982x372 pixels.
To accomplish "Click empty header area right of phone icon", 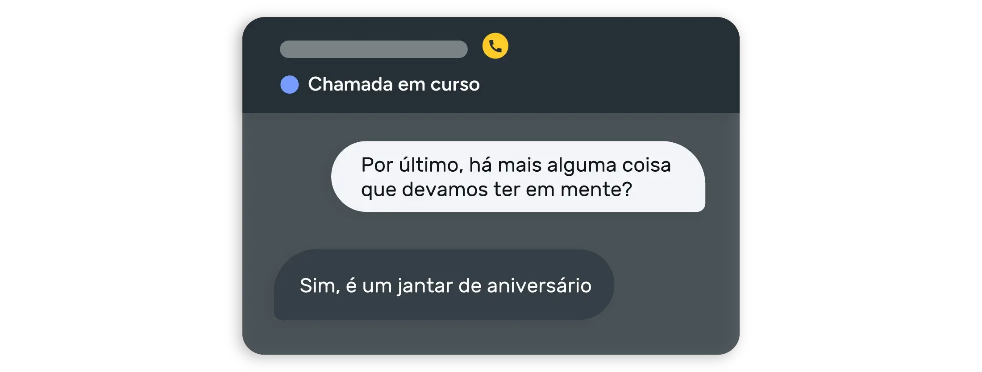I will [x=625, y=62].
